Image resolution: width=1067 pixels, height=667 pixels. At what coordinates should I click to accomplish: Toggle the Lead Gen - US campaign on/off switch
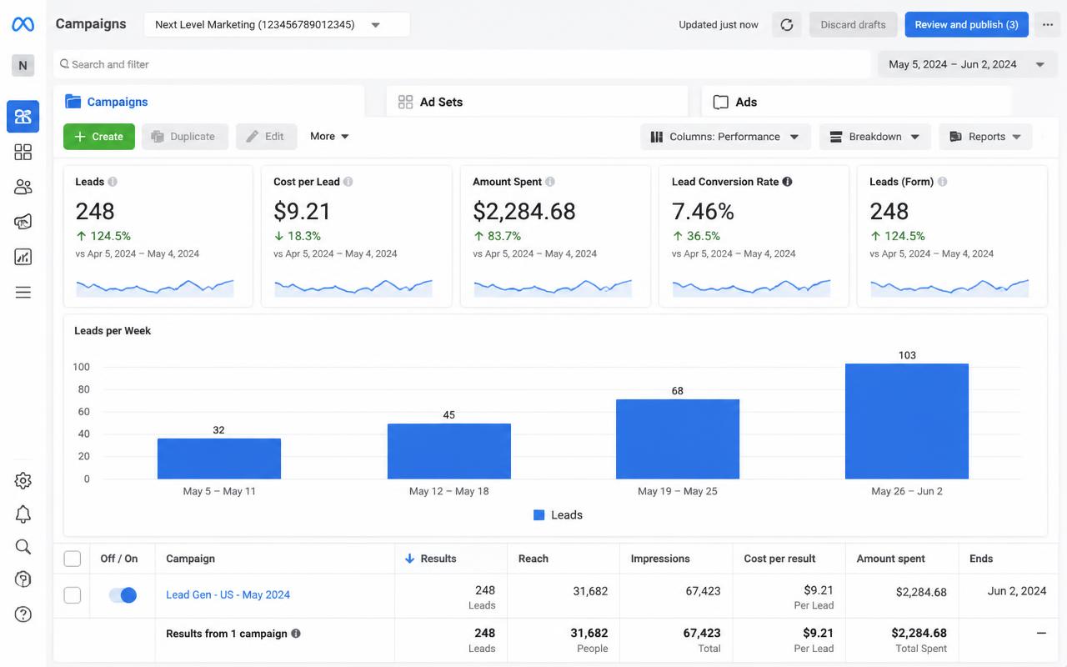123,594
